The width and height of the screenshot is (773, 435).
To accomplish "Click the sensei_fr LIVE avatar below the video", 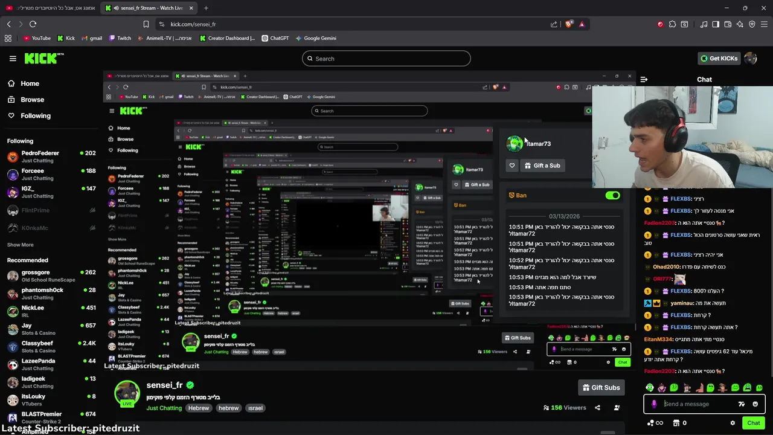I will coord(127,394).
